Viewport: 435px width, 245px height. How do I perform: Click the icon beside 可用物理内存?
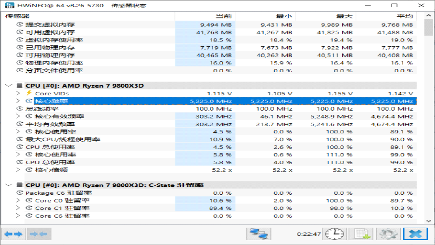[x=19, y=55]
